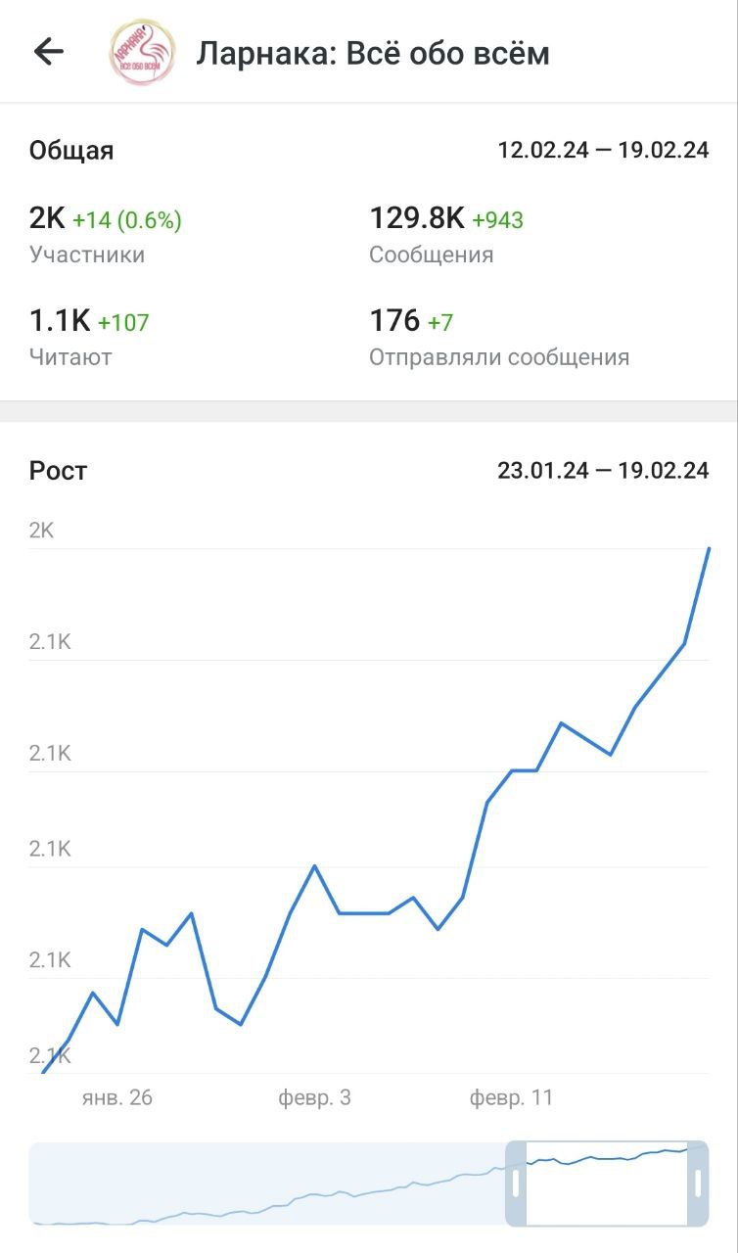Tap the янв. 26 label on the chart axis
Viewport: 738px width, 1253px height.
[117, 1097]
